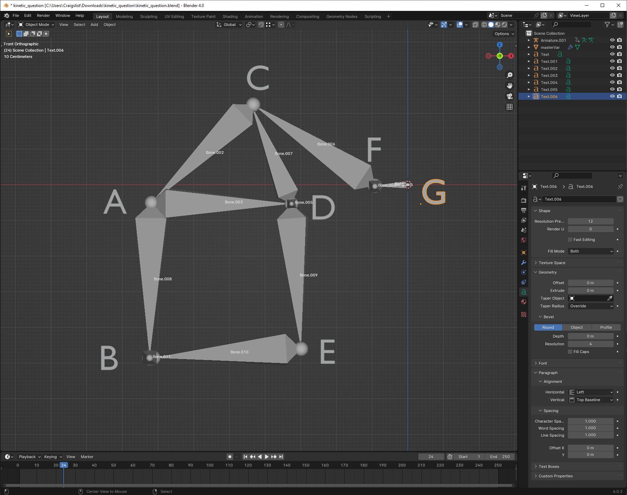The height and width of the screenshot is (495, 627).
Task: Open the Object properties tab
Action: (x=524, y=253)
